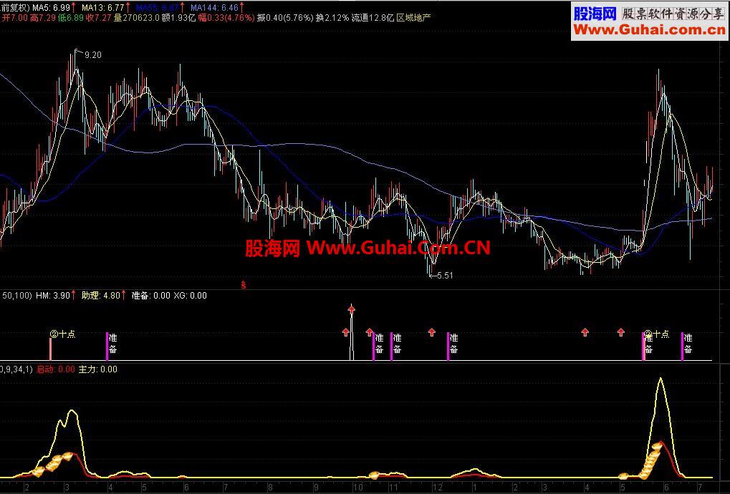The image size is (730, 494).
Task: Click month 12 on the time axis
Action: (437, 488)
